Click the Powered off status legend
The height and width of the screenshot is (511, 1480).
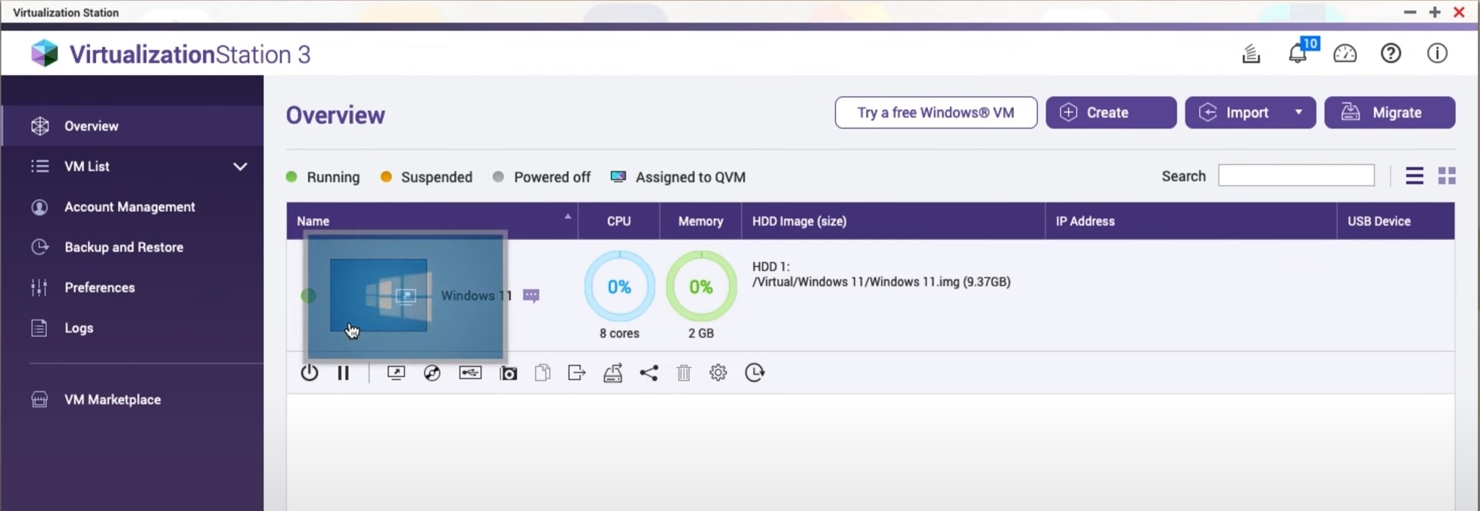pyautogui.click(x=541, y=177)
